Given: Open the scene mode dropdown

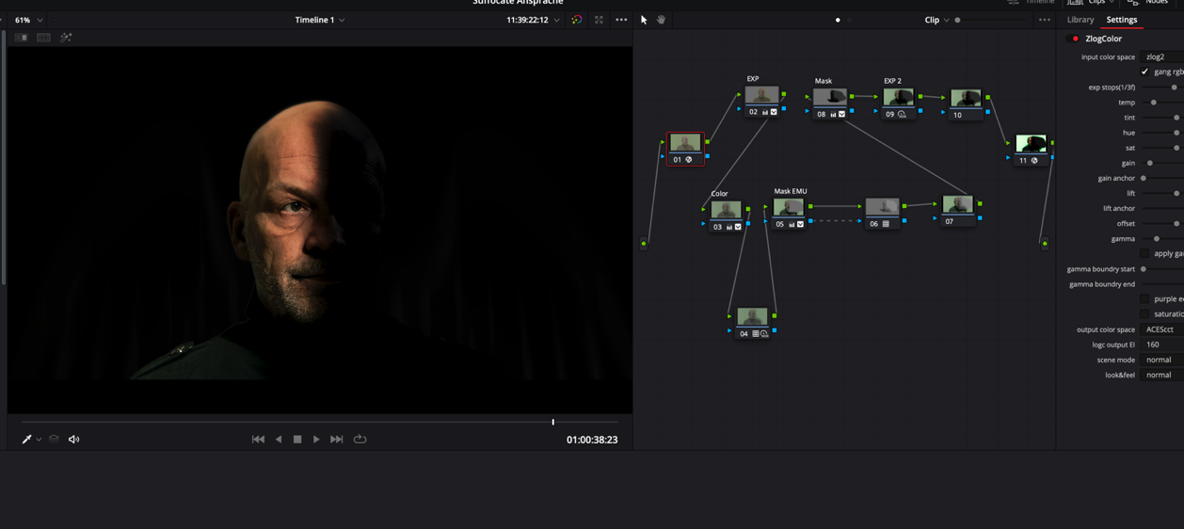Looking at the screenshot, I should (1161, 361).
